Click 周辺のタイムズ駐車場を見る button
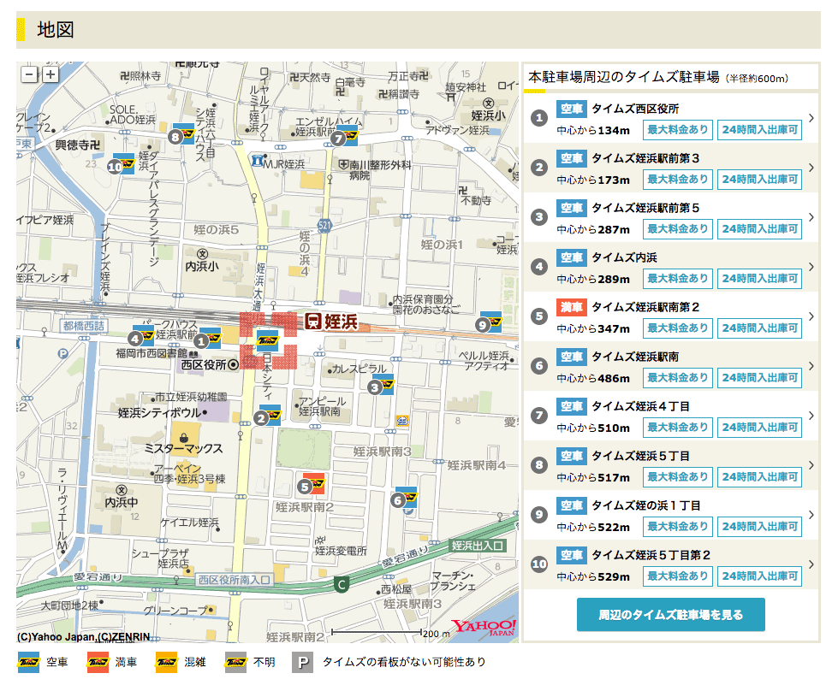The image size is (838, 691). (671, 615)
